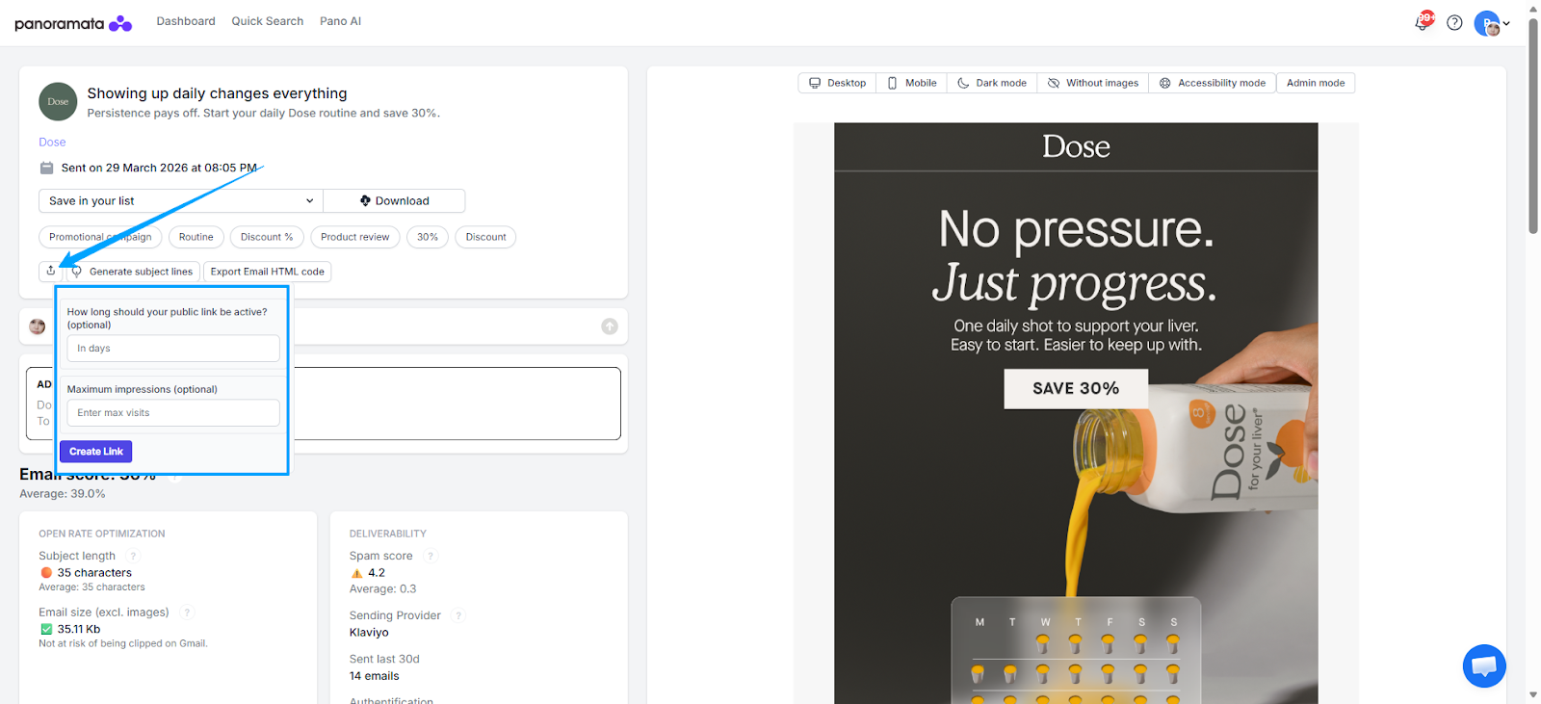Open the Save in your list dropdown
The image size is (1541, 704).
[x=181, y=200]
